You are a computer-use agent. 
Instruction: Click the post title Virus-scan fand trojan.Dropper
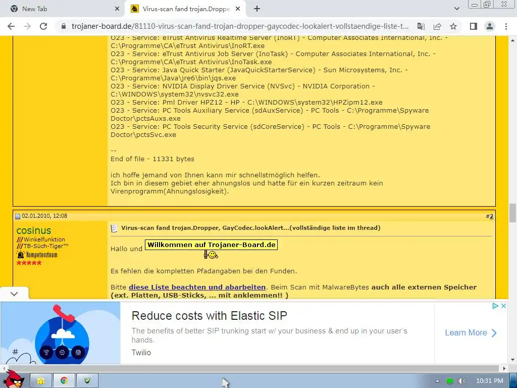250,228
